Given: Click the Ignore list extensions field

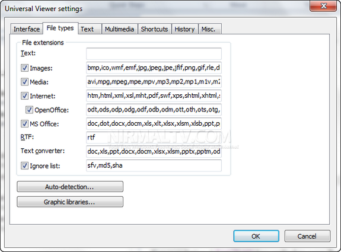Looking at the screenshot, I should point(154,165).
